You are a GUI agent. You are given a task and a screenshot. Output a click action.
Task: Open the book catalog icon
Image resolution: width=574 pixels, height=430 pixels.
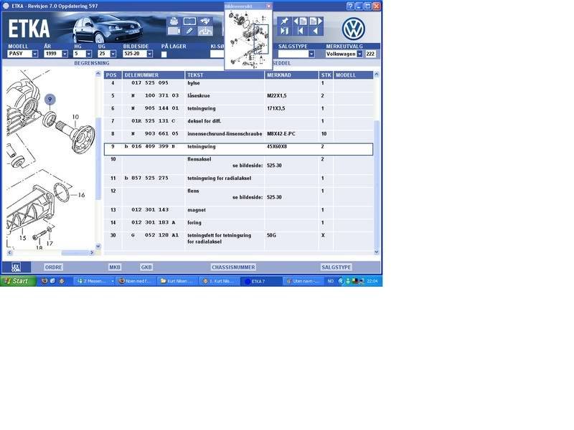coord(189,21)
